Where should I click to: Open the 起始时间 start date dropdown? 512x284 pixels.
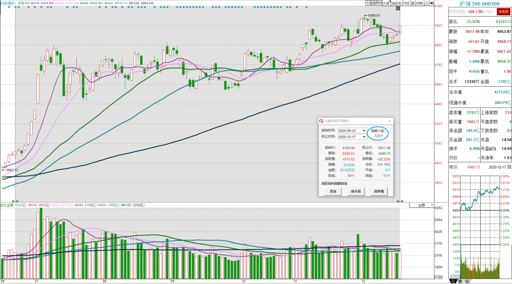(x=364, y=131)
